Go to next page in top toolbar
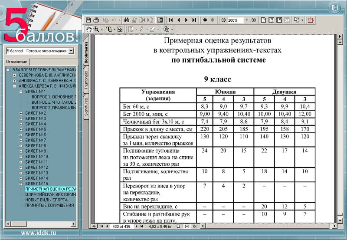Screen dimensions: 347x240 pyautogui.click(x=187, y=20)
